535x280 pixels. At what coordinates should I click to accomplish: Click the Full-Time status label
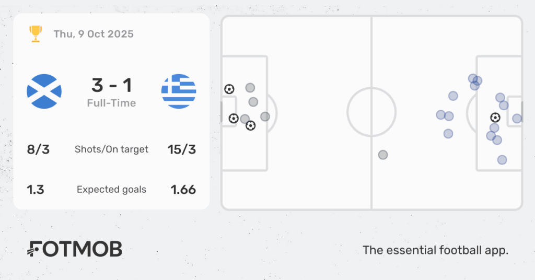[x=111, y=103]
